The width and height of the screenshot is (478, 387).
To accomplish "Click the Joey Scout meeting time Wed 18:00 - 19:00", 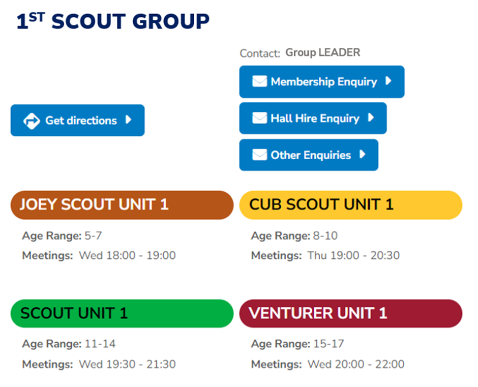I will (x=127, y=256).
